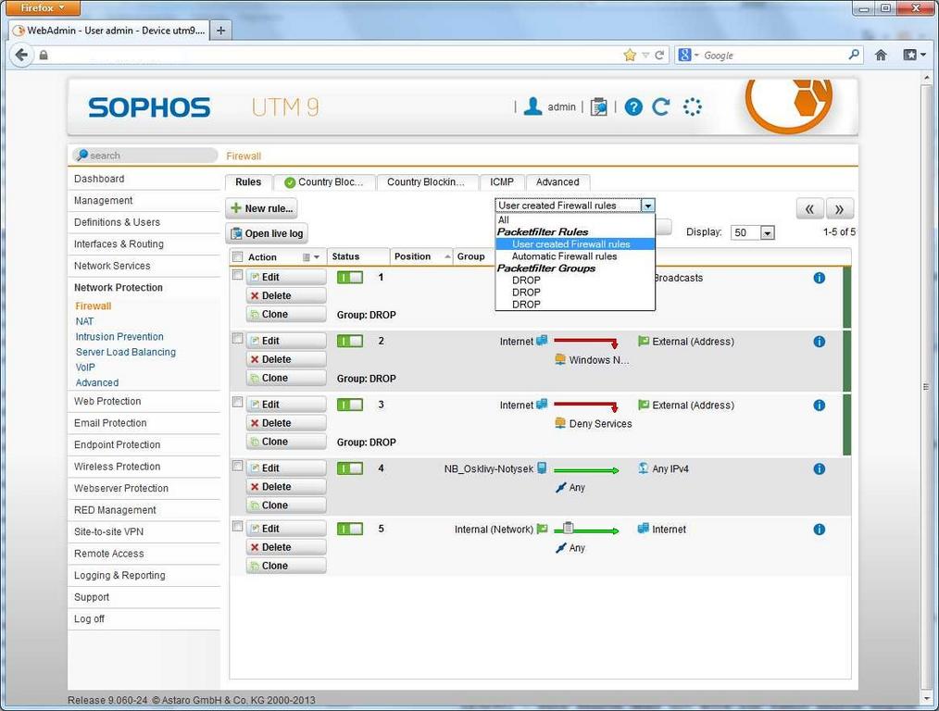Viewport: 939px width, 711px height.
Task: Click the menu search field
Action: pyautogui.click(x=145, y=156)
